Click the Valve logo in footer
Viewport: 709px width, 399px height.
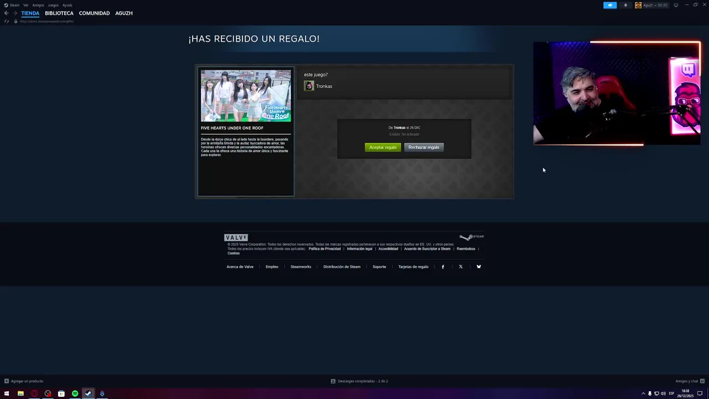coord(236,237)
